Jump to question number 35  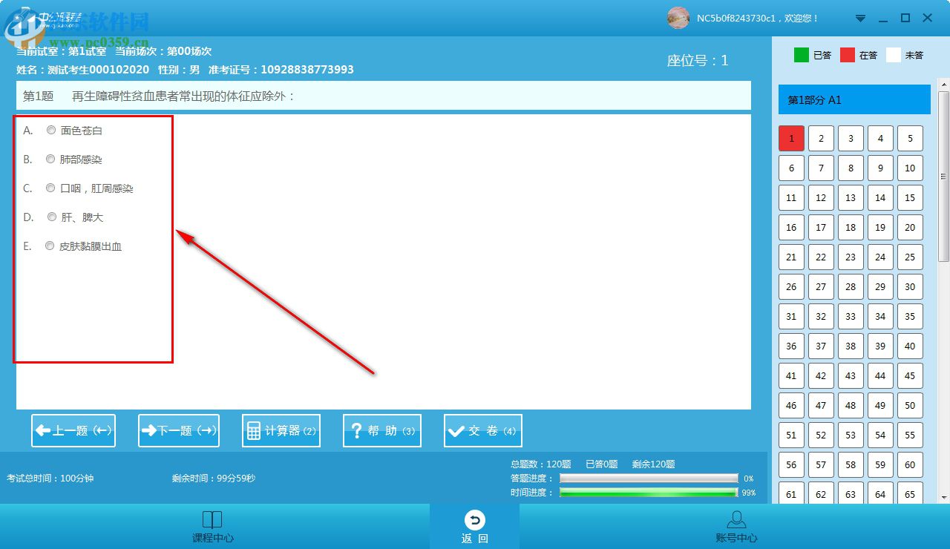point(910,316)
